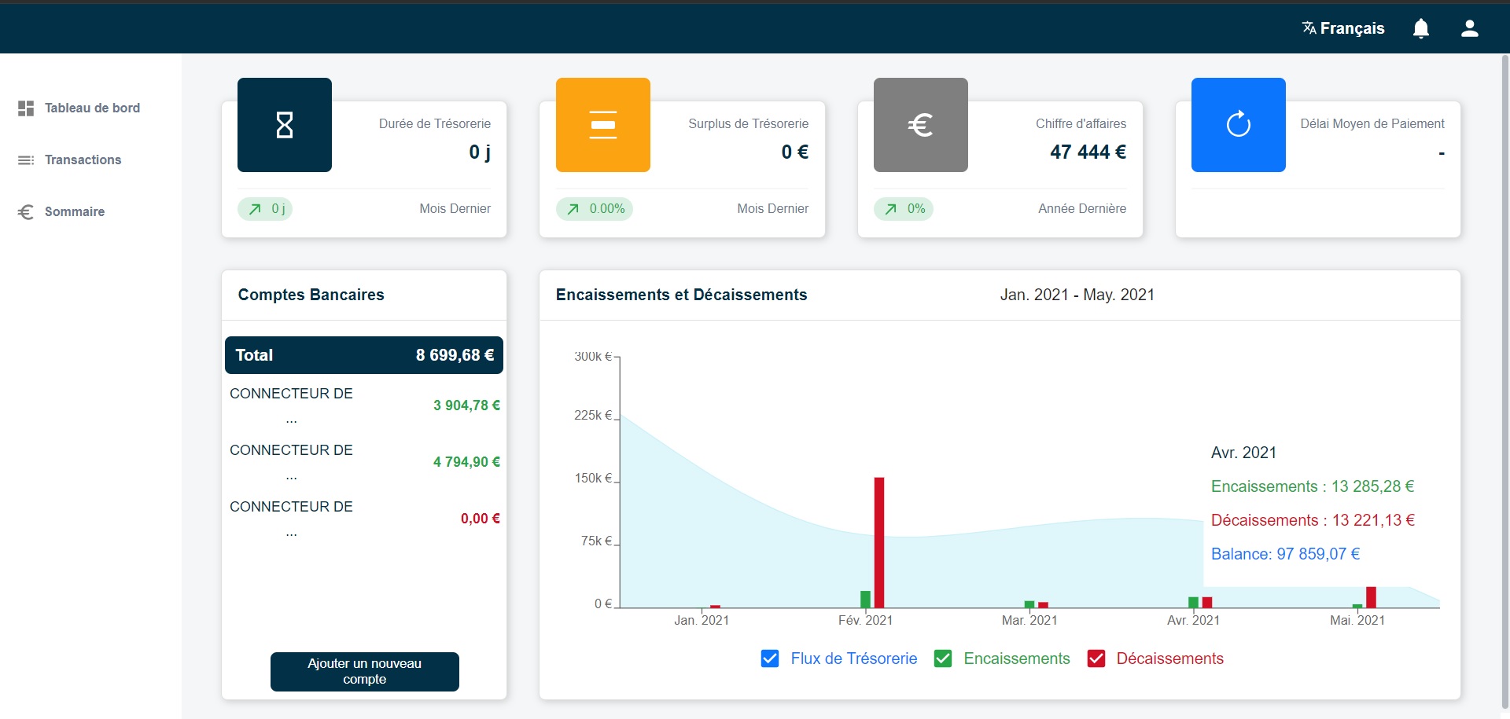Click the red Mai. 2021 bar
The height and width of the screenshot is (719, 1510).
pyautogui.click(x=1371, y=597)
